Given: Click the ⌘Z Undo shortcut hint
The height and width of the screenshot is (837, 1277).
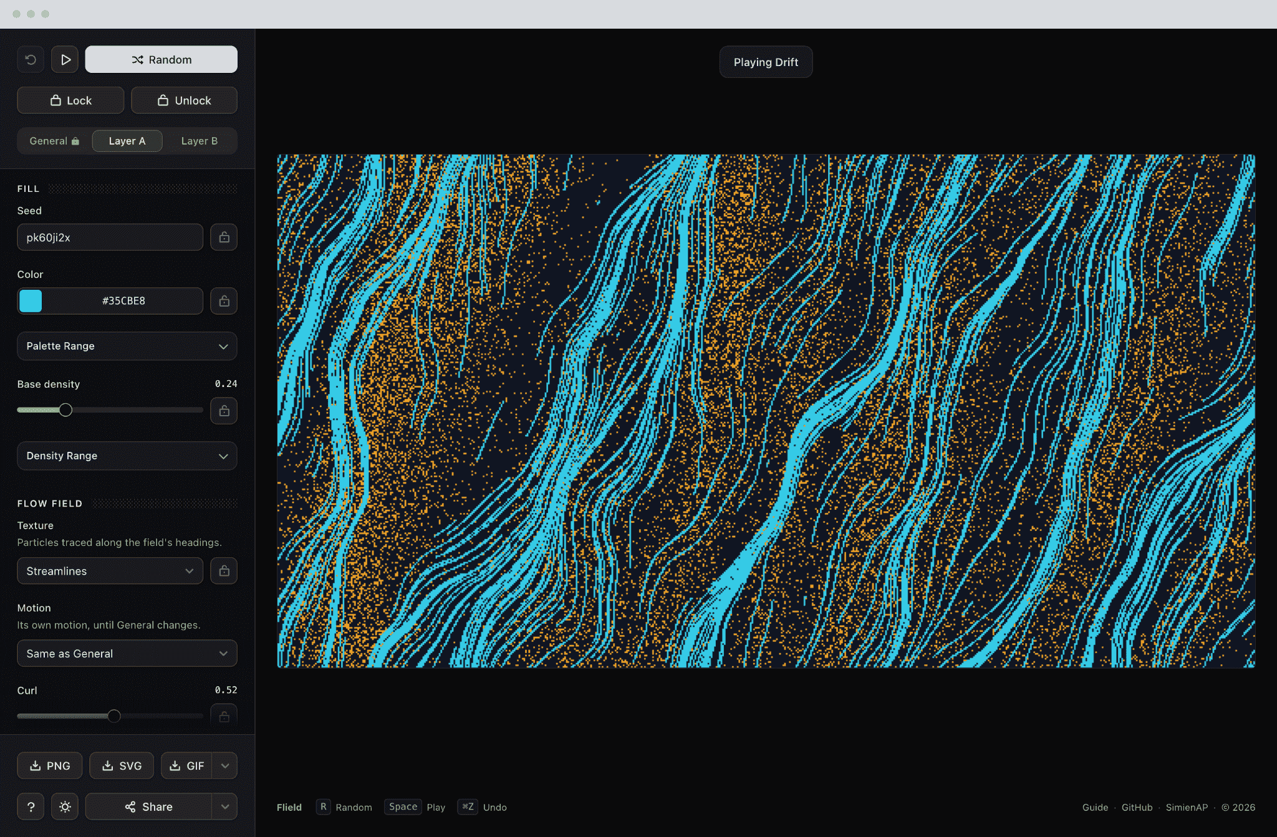Looking at the screenshot, I should (483, 807).
